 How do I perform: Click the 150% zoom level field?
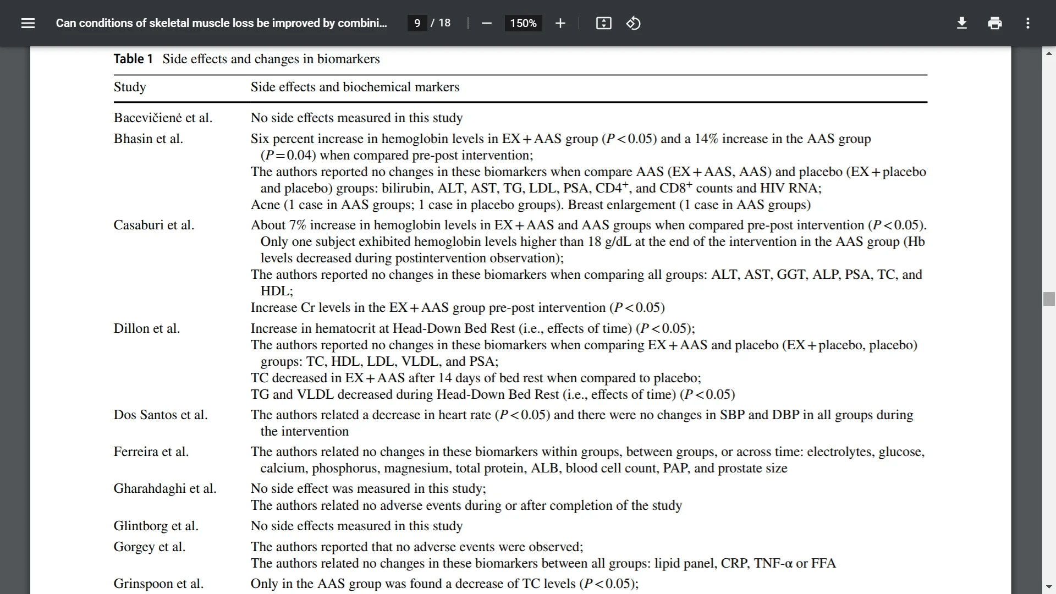pos(523,23)
